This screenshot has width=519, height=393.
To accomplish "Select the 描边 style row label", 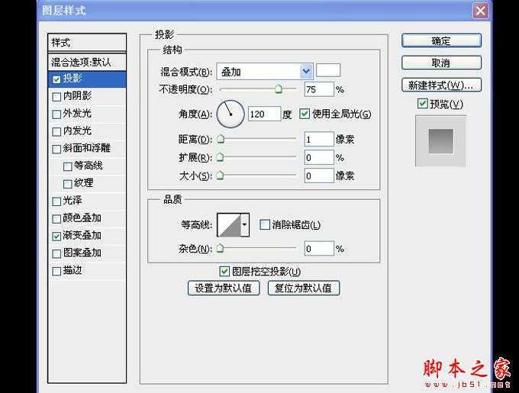I will pyautogui.click(x=73, y=271).
